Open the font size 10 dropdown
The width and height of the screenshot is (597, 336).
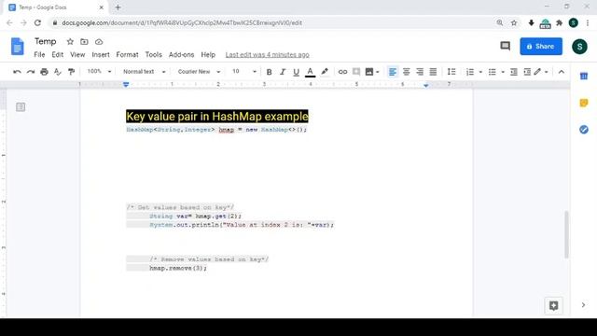pos(244,71)
